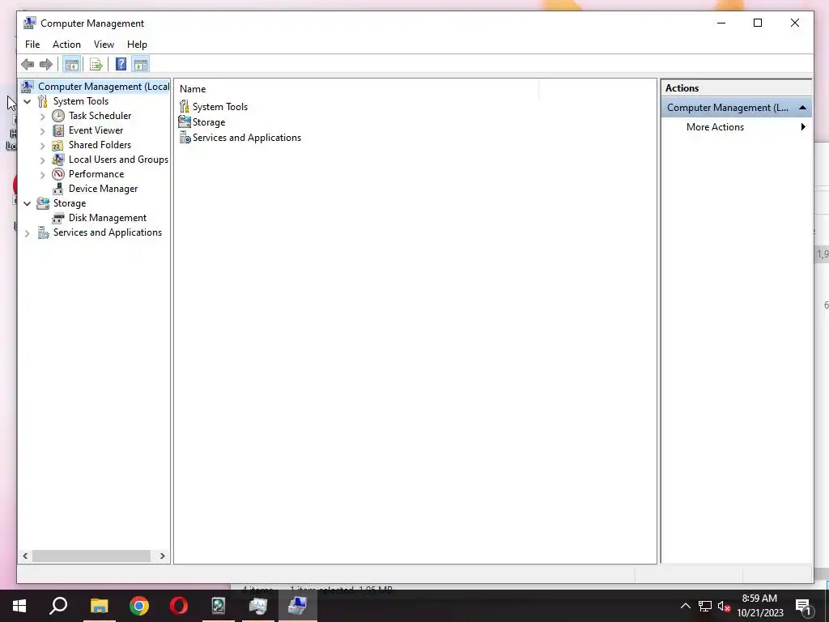Collapse the Computer Management actions section
This screenshot has height=622, width=829.
[x=802, y=108]
